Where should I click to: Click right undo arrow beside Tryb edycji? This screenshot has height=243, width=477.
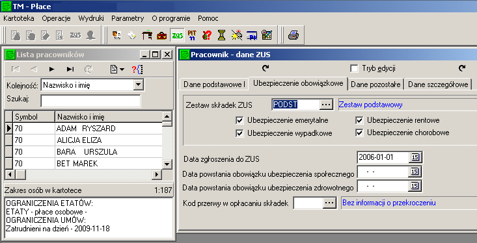pos(462,68)
